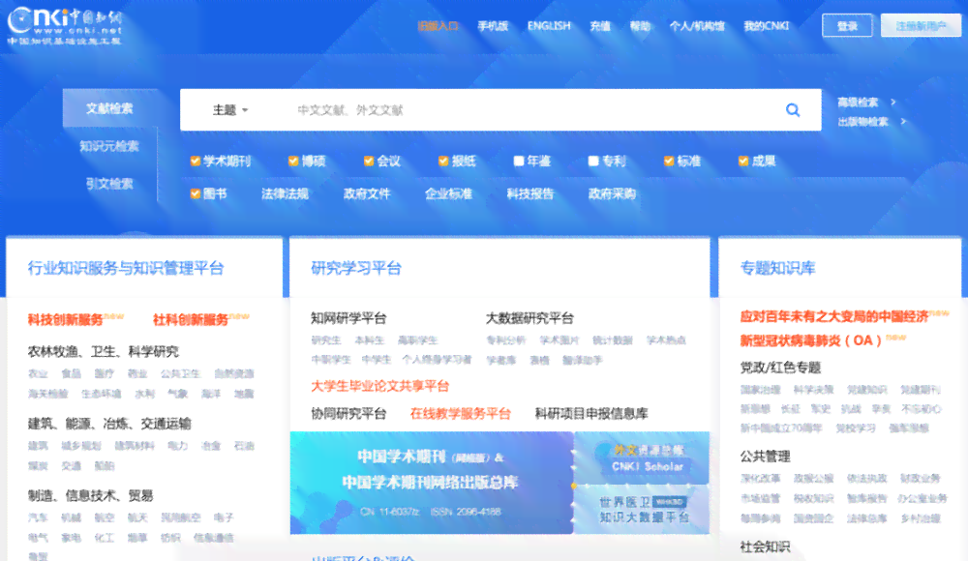Click the 研究生 link under 知网研学平台
The height and width of the screenshot is (561, 968).
326,340
